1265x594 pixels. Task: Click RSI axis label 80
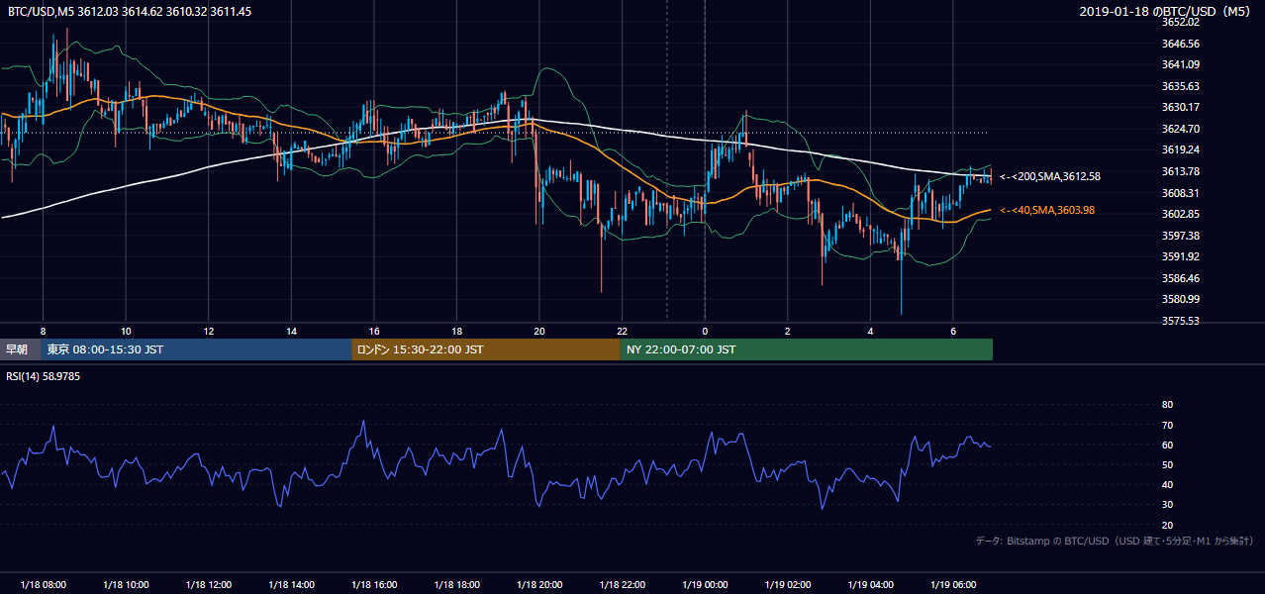(1167, 405)
